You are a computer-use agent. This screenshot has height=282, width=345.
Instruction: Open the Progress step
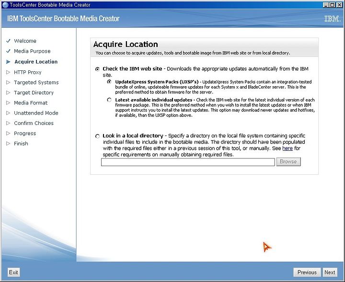(25, 134)
